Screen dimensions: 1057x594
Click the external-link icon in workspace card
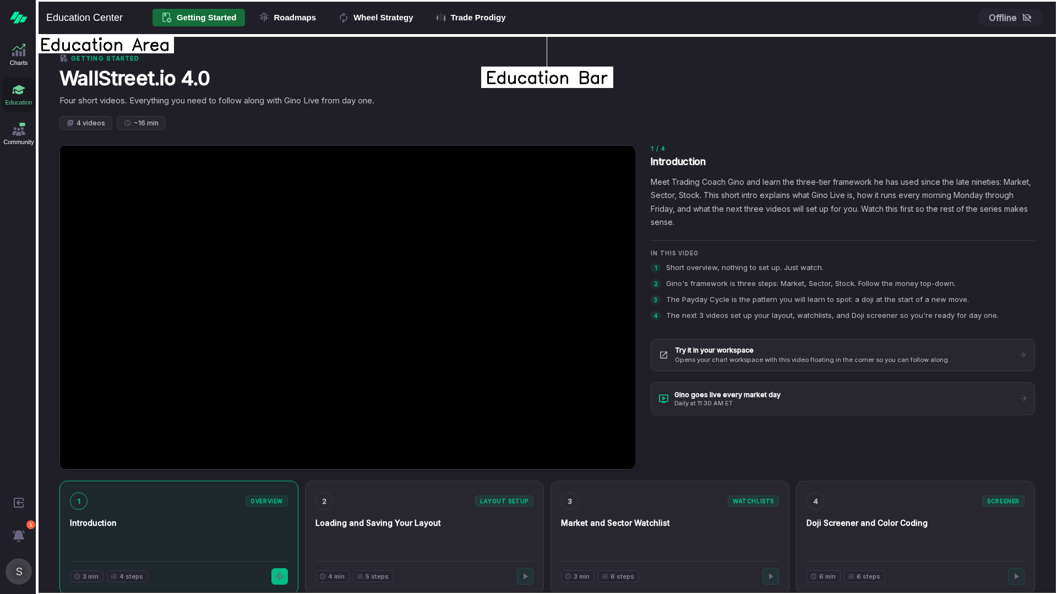tap(663, 355)
